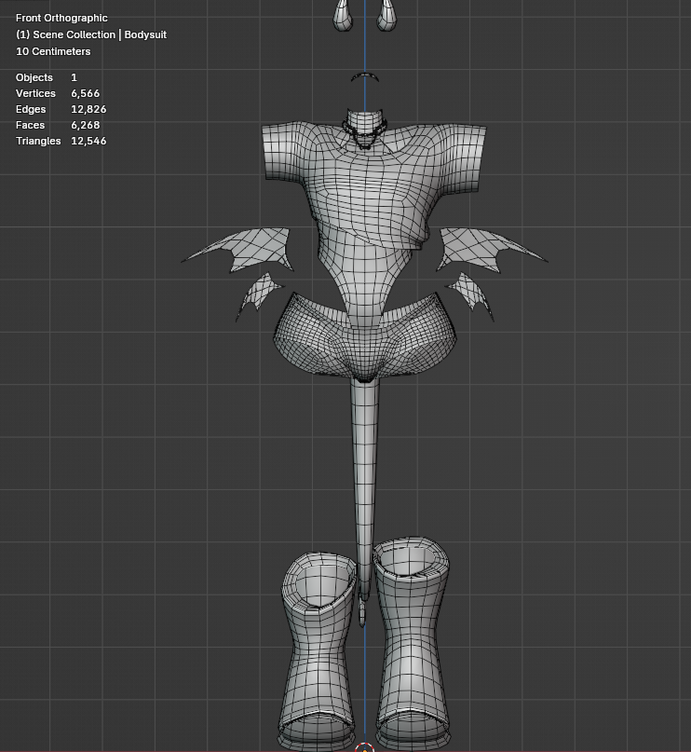Click the Edges statistics label
The image size is (691, 752).
pos(31,109)
